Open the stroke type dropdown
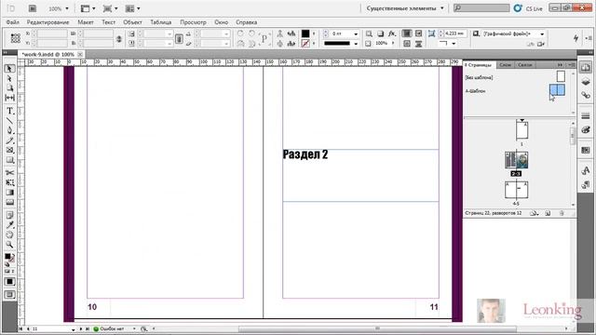596x335 pixels. coord(356,44)
